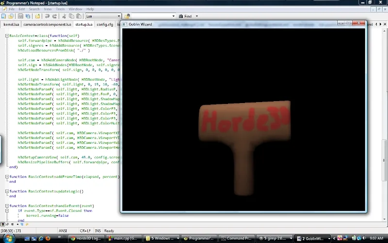
Task: Launch Internet Explorer from quick launch
Action: [x=41, y=238]
